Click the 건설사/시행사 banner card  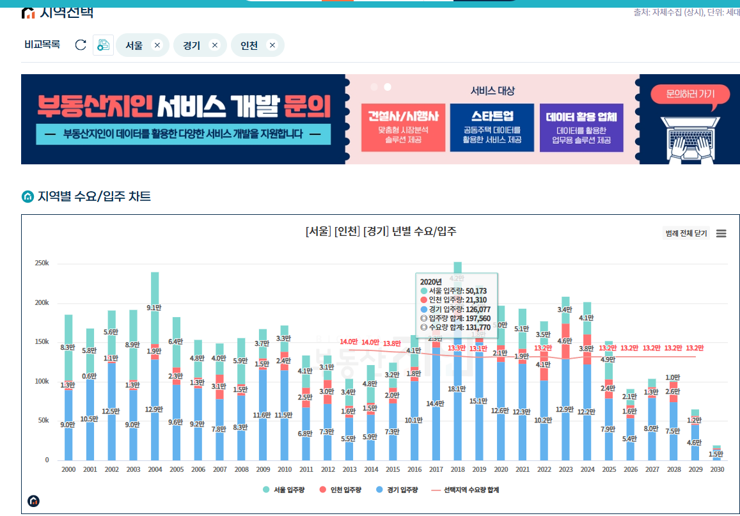403,127
